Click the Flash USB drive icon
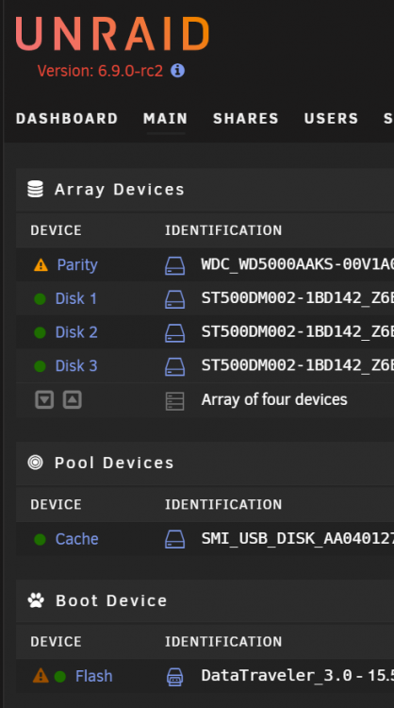This screenshot has height=708, width=394. coord(175,677)
